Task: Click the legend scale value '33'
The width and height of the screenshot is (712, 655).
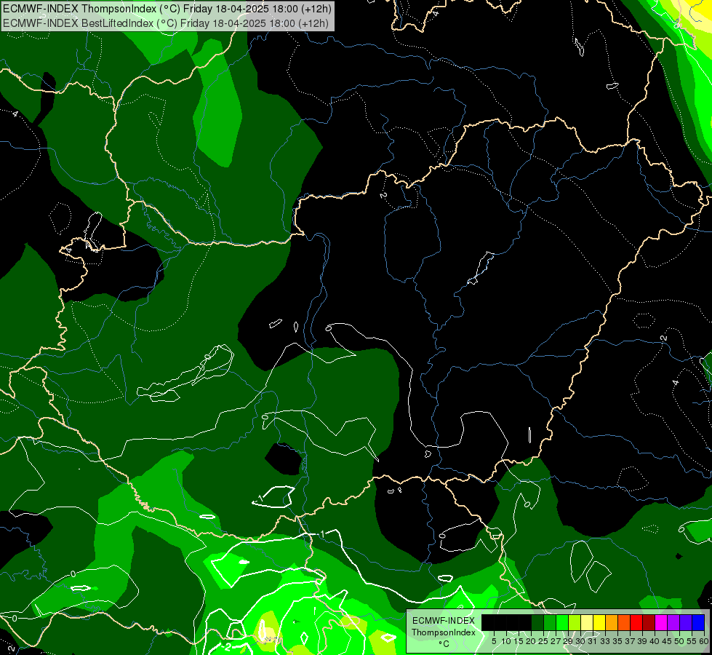Action: [x=605, y=641]
